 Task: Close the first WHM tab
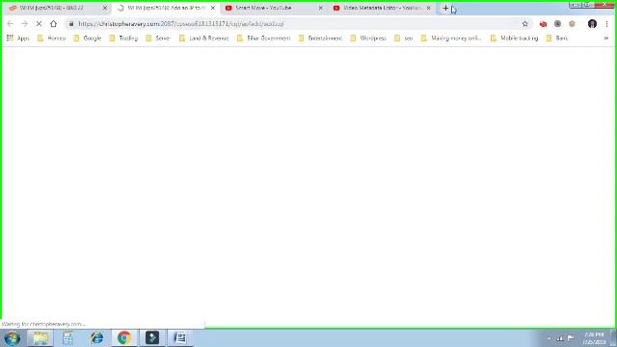pos(105,8)
